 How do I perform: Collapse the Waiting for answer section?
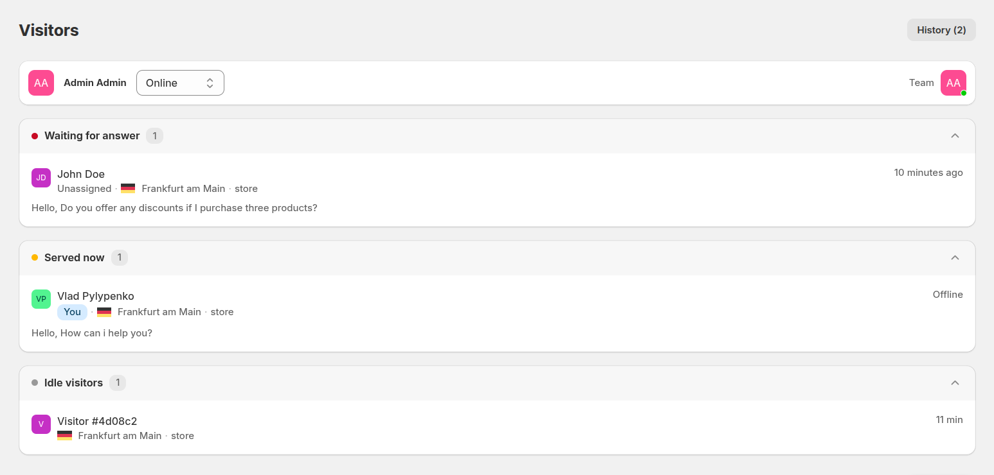pyautogui.click(x=955, y=135)
